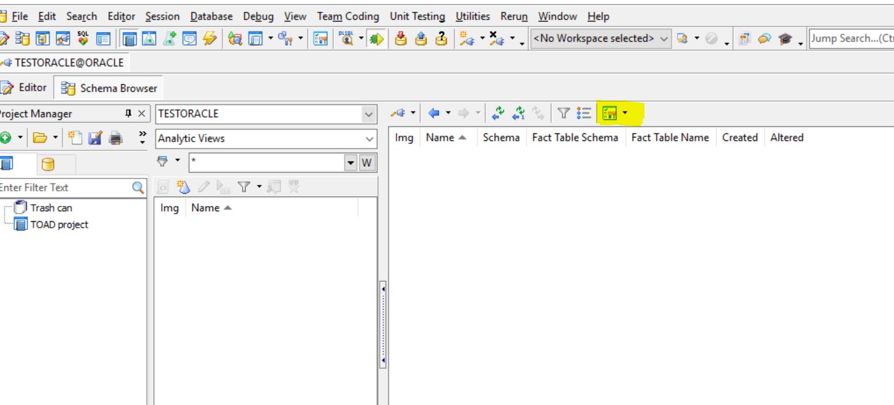Click the create object wizard icon in left-hand pane
Image resolution: width=894 pixels, height=405 pixels.
click(x=183, y=187)
